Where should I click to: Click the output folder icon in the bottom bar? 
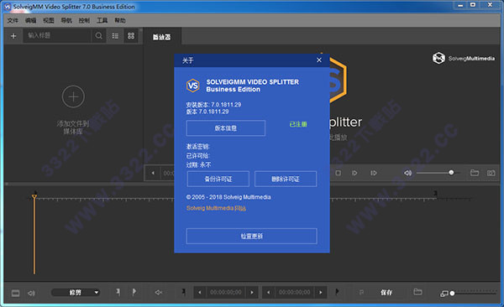417,292
